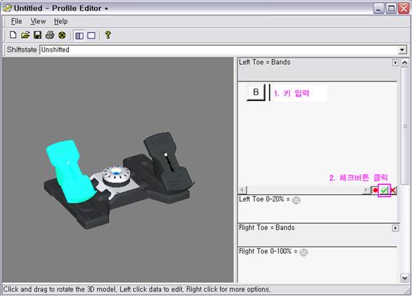Save profile using the floppy disk icon
Screen dimensions: 412x296
38,35
